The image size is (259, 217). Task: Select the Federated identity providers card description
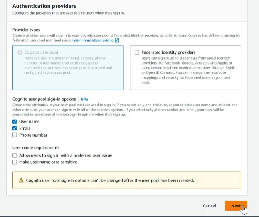(x=188, y=70)
